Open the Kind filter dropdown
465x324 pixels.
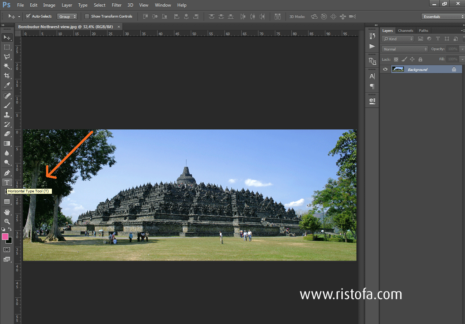[x=397, y=38]
